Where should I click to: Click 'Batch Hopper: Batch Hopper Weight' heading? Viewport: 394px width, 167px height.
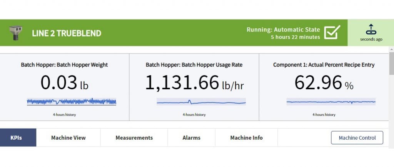[64, 65]
